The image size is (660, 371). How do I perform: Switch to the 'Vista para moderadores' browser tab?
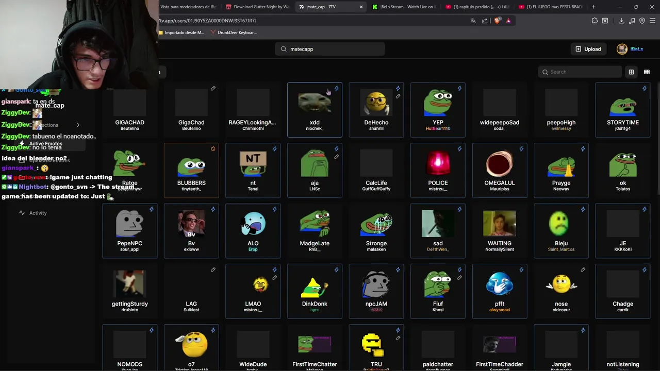188,7
